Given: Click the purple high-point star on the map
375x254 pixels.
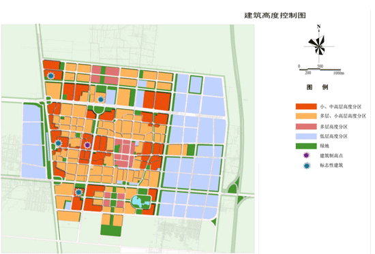Looking at the screenshot, I should click(x=87, y=145).
